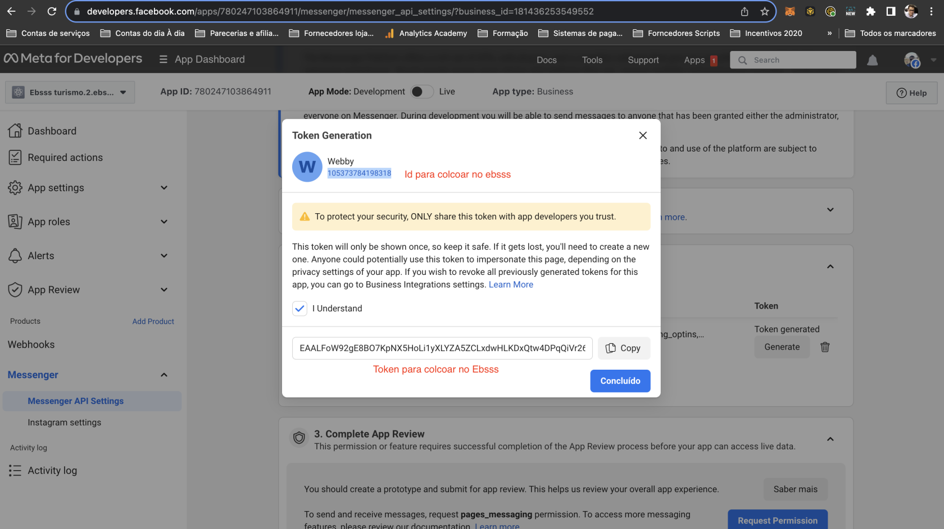Select Instagram settings
This screenshot has width=944, height=529.
[x=65, y=422]
